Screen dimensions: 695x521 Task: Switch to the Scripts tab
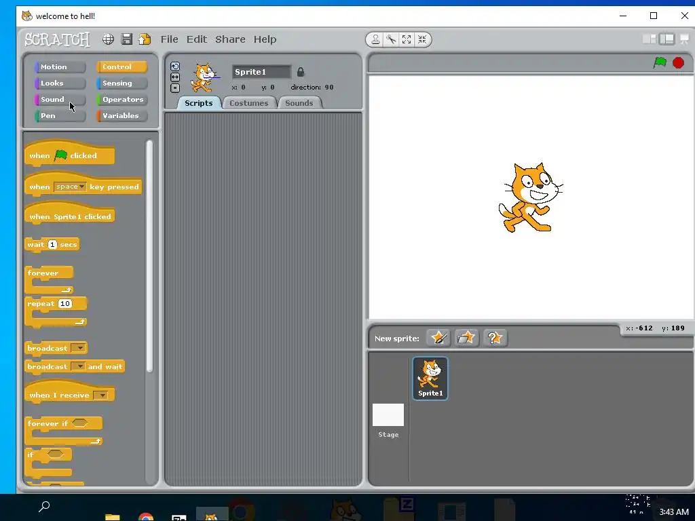pos(199,103)
